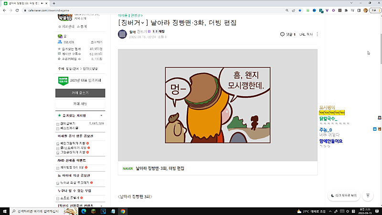382x215 pixels.
Task: Open the Windows Start menu
Action: (x=4, y=211)
